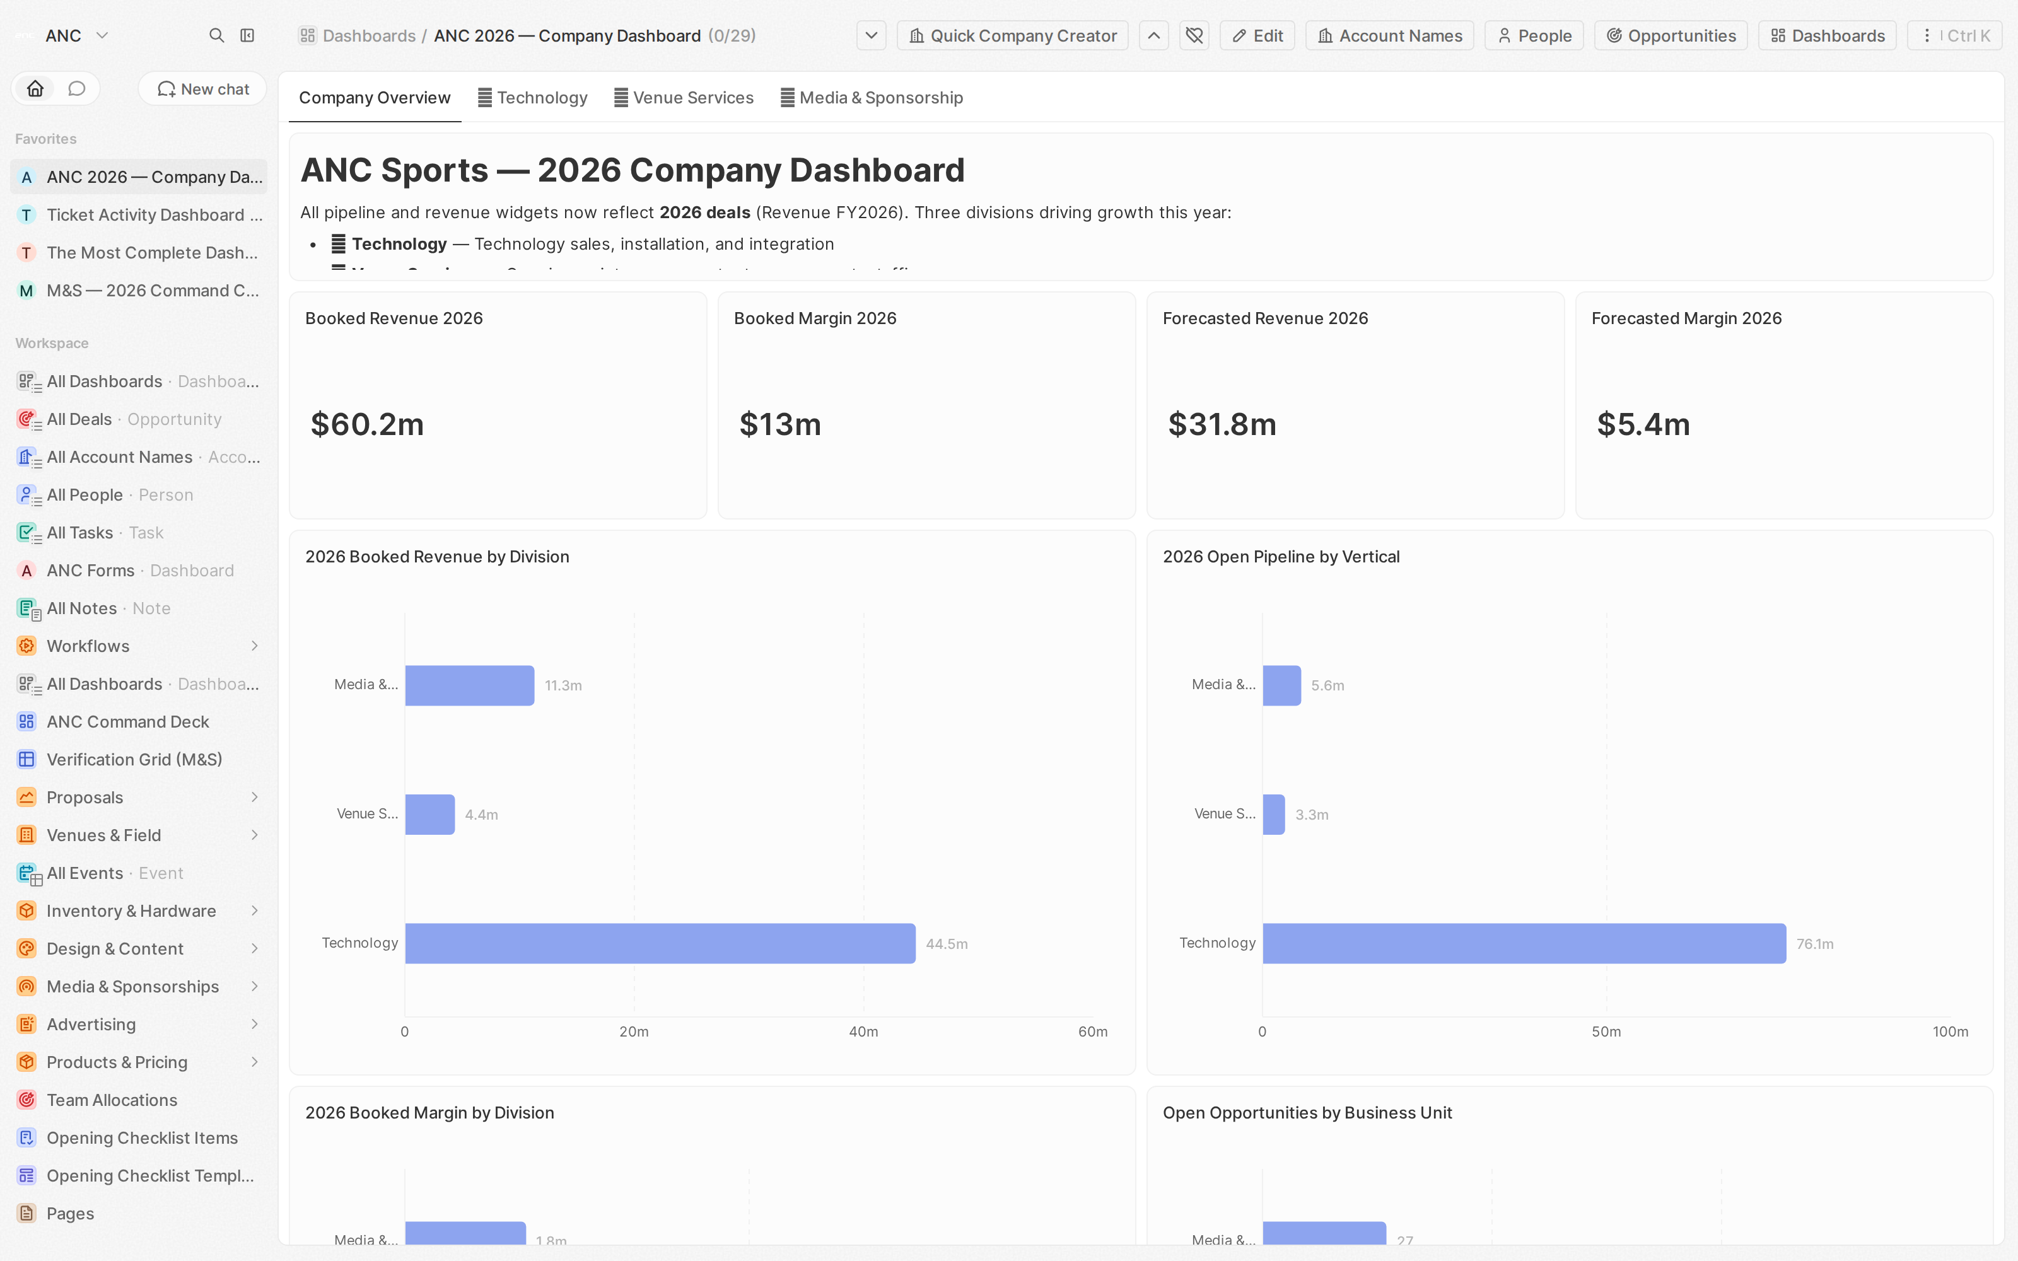Click Technology bar in Booked Revenue chart

660,943
